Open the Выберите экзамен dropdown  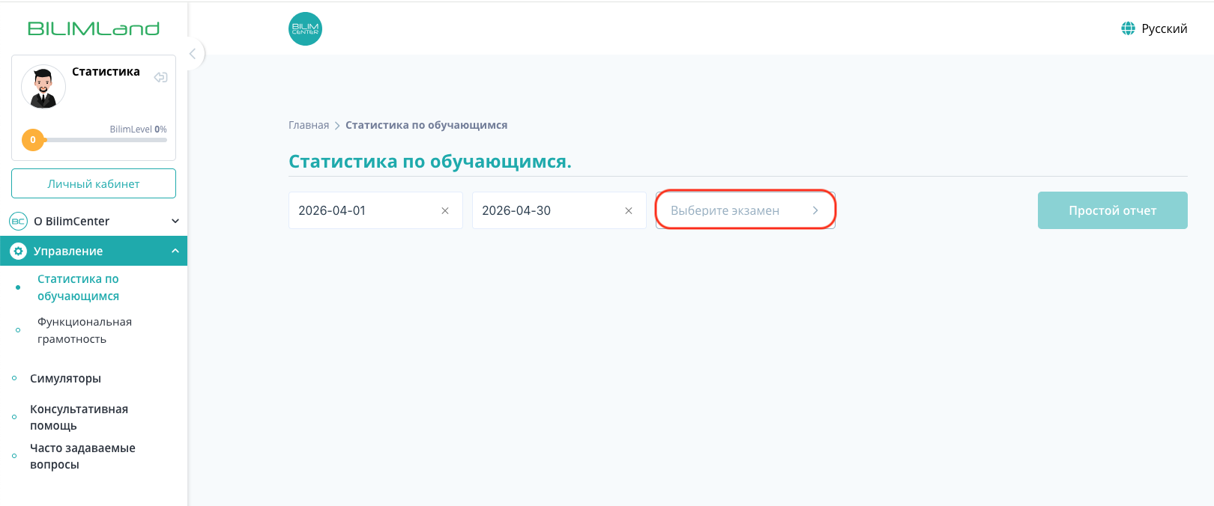[746, 210]
